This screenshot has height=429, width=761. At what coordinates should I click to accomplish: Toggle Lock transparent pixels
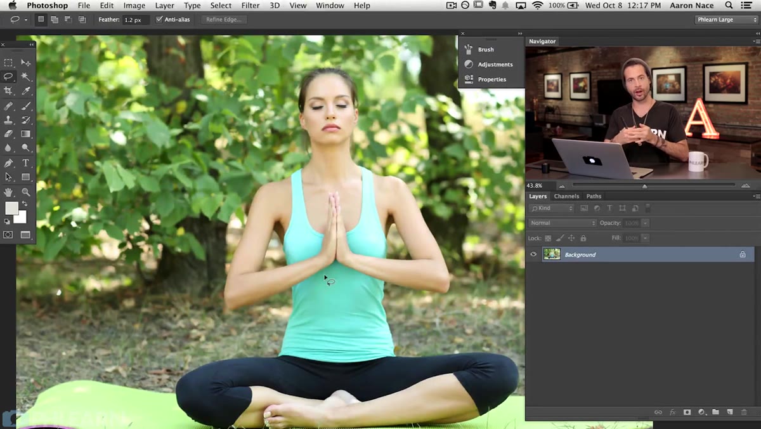point(549,238)
